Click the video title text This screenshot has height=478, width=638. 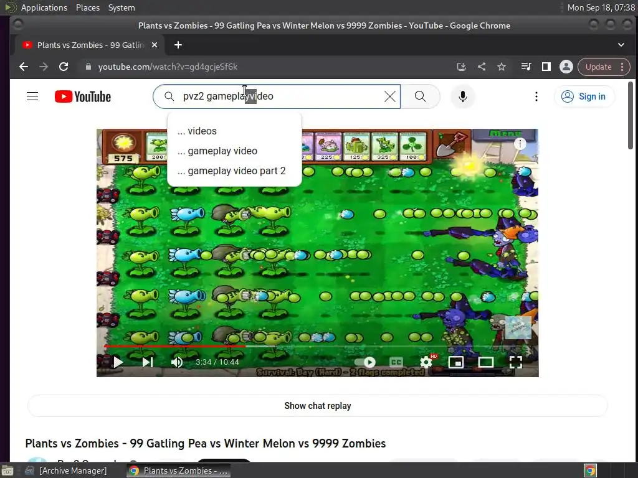point(206,443)
